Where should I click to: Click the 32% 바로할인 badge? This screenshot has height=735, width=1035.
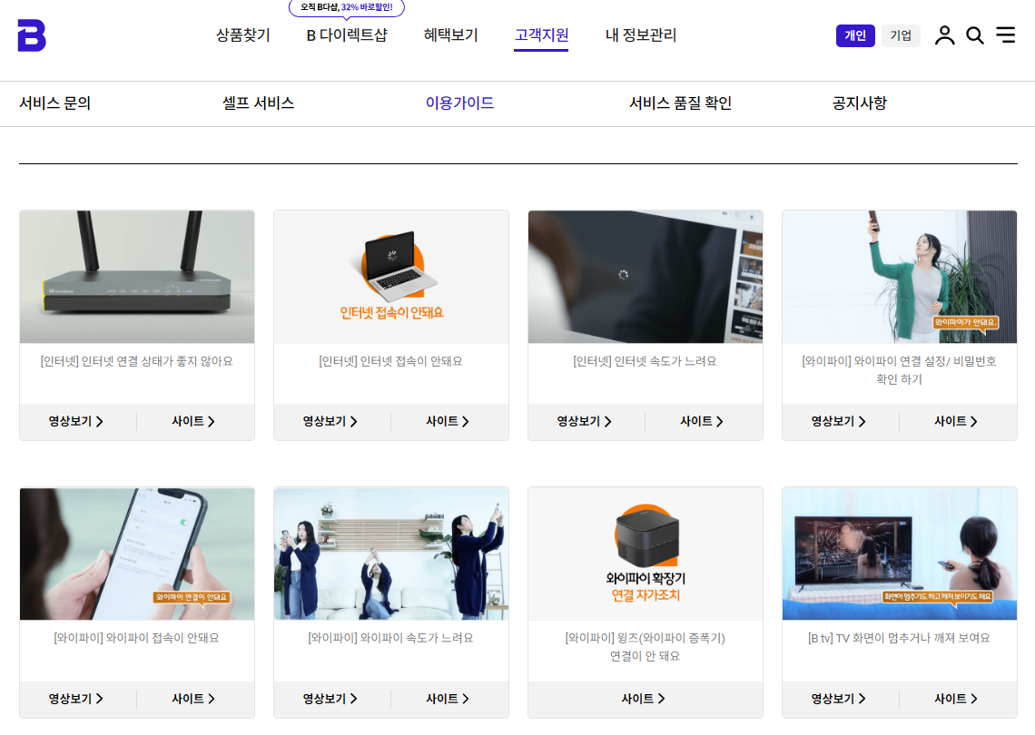click(345, 7)
